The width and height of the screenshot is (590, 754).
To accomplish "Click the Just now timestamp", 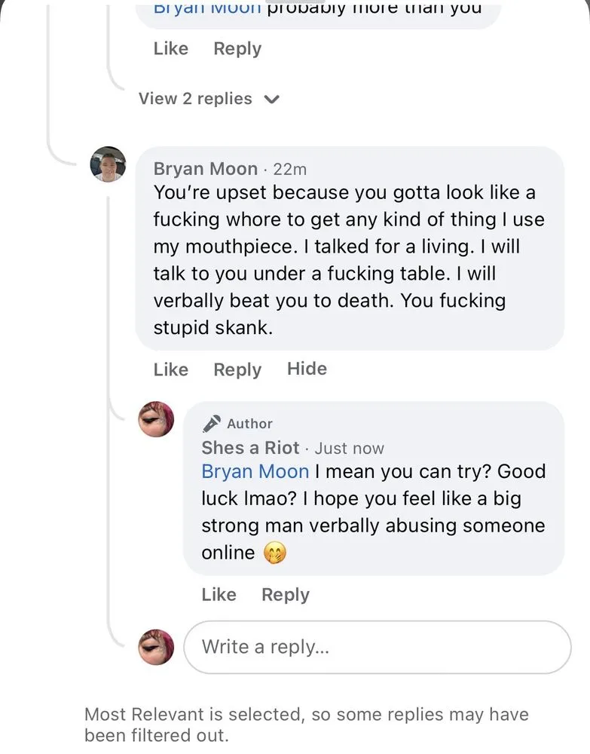I will pos(350,449).
